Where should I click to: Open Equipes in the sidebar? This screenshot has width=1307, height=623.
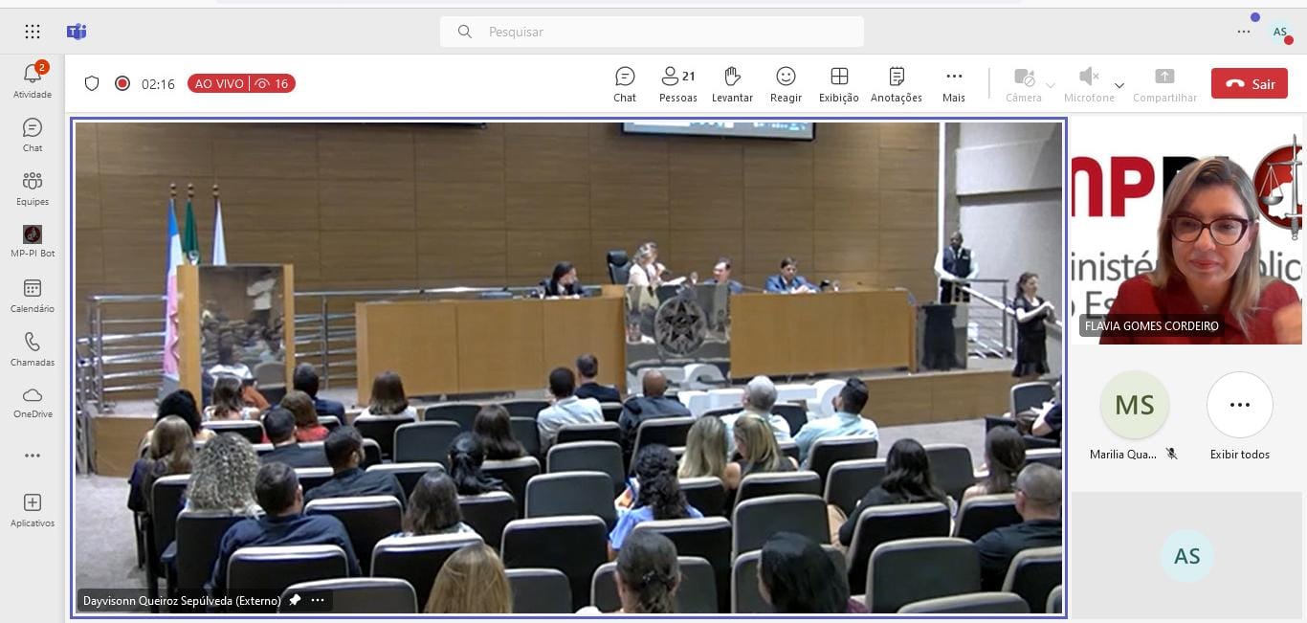[x=33, y=189]
